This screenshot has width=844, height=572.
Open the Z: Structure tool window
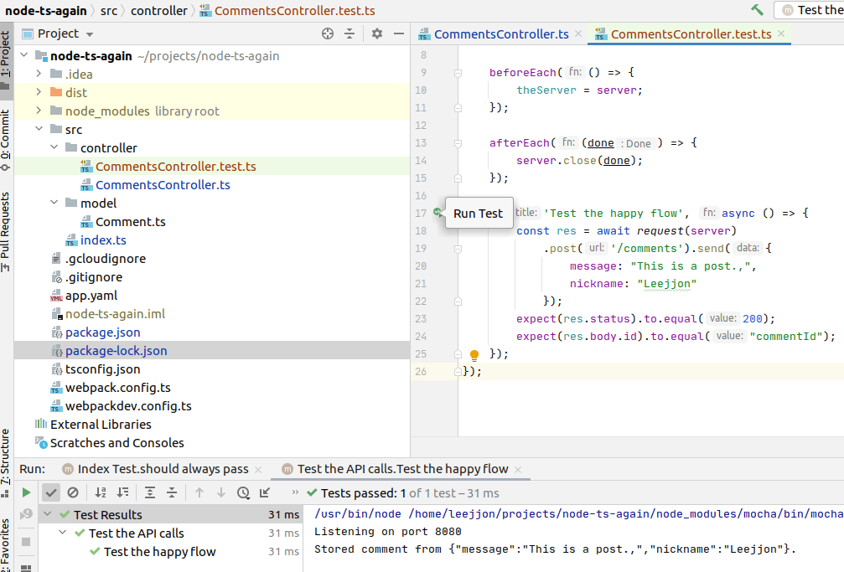(x=5, y=463)
